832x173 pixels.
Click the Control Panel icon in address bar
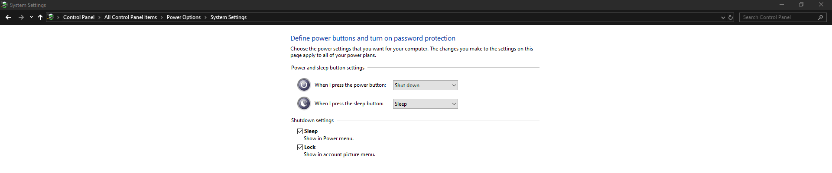pos(51,17)
